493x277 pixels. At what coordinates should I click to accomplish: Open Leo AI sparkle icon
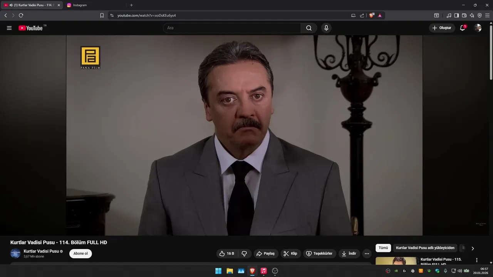[x=472, y=15]
